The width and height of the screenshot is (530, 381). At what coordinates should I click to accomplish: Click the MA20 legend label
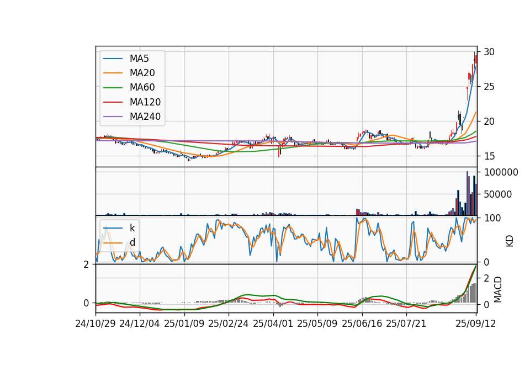pos(142,73)
